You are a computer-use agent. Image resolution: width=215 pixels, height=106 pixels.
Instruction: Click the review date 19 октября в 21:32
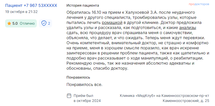[21, 12]
